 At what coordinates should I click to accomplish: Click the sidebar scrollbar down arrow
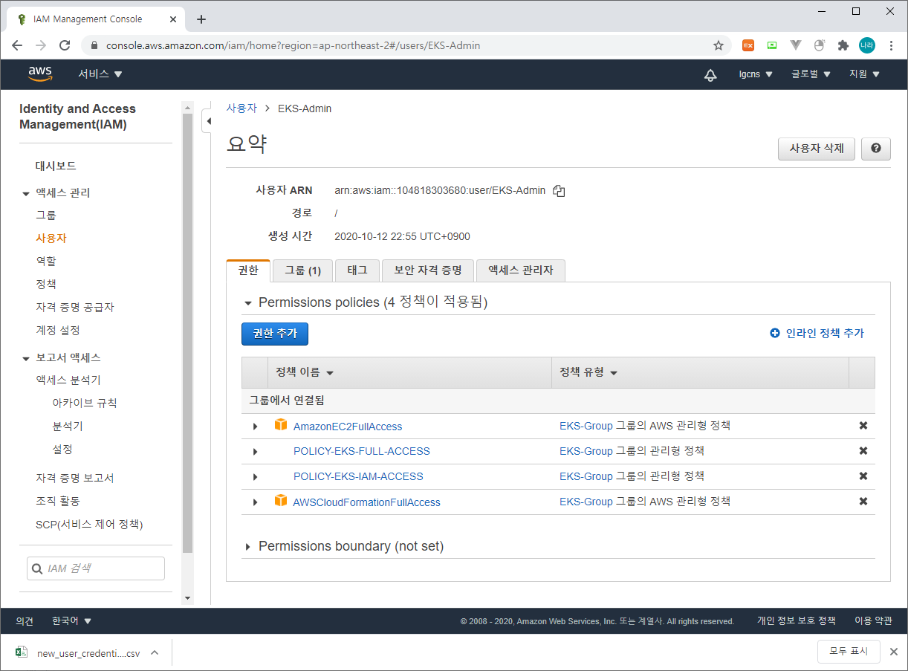pyautogui.click(x=187, y=598)
